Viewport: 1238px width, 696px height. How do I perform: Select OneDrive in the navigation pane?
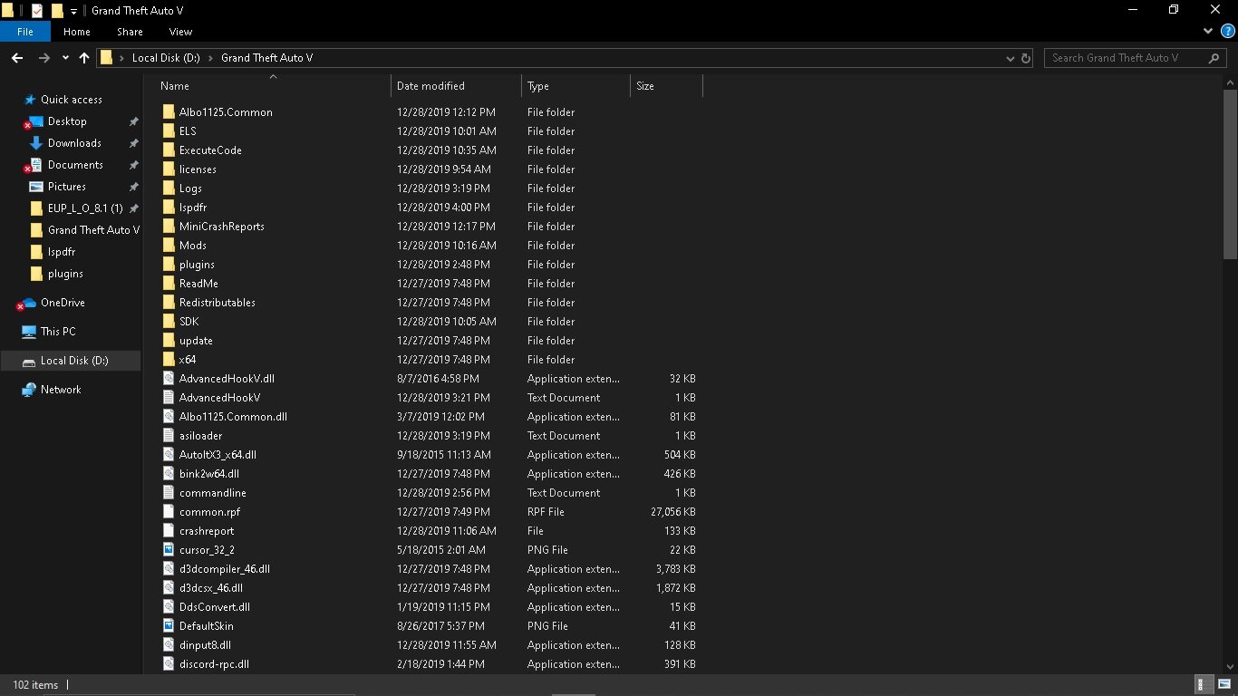point(63,303)
